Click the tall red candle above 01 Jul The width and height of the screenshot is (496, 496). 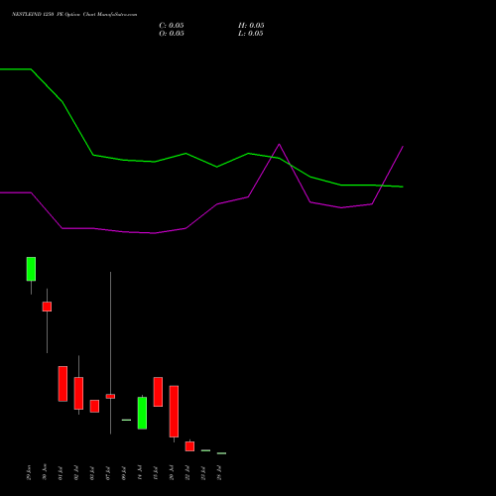coord(62,384)
